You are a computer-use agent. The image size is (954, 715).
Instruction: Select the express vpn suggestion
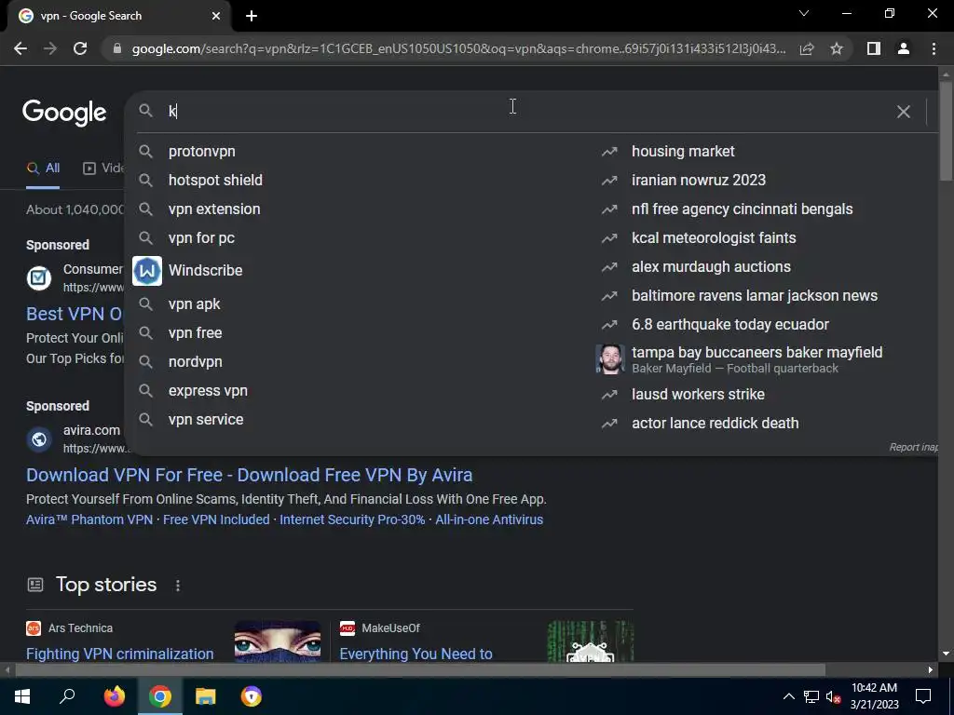point(208,391)
